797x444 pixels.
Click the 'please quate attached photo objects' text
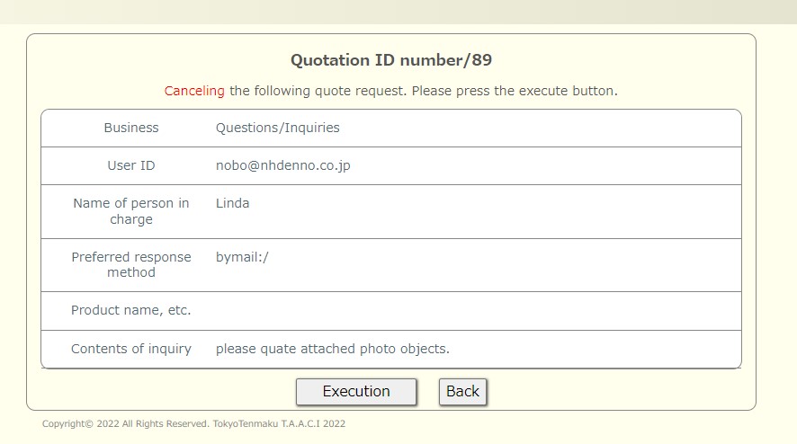coord(333,349)
